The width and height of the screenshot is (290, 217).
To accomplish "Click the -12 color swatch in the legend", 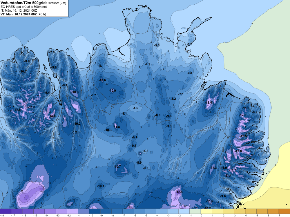I will coord(72,211).
